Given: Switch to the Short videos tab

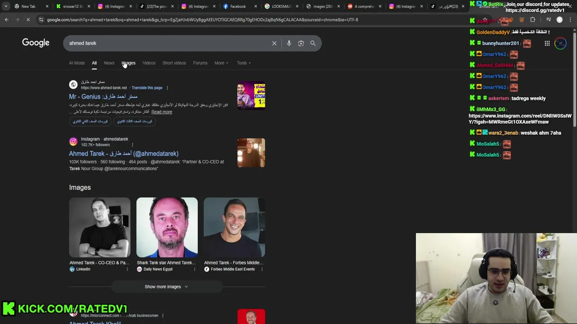Looking at the screenshot, I should [174, 63].
